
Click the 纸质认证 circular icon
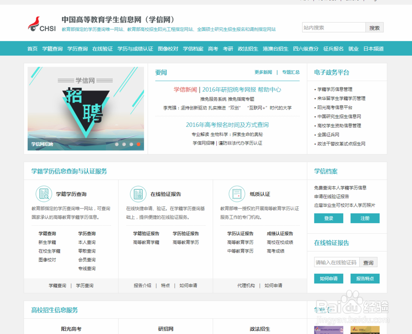tap(237, 194)
